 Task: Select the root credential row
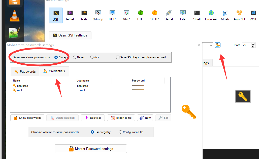point(91,90)
